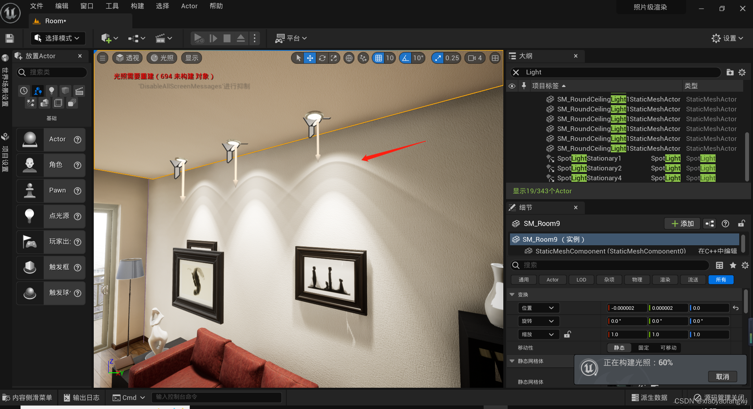Open the 缩放 type dropdown
The height and width of the screenshot is (409, 753).
[538, 334]
